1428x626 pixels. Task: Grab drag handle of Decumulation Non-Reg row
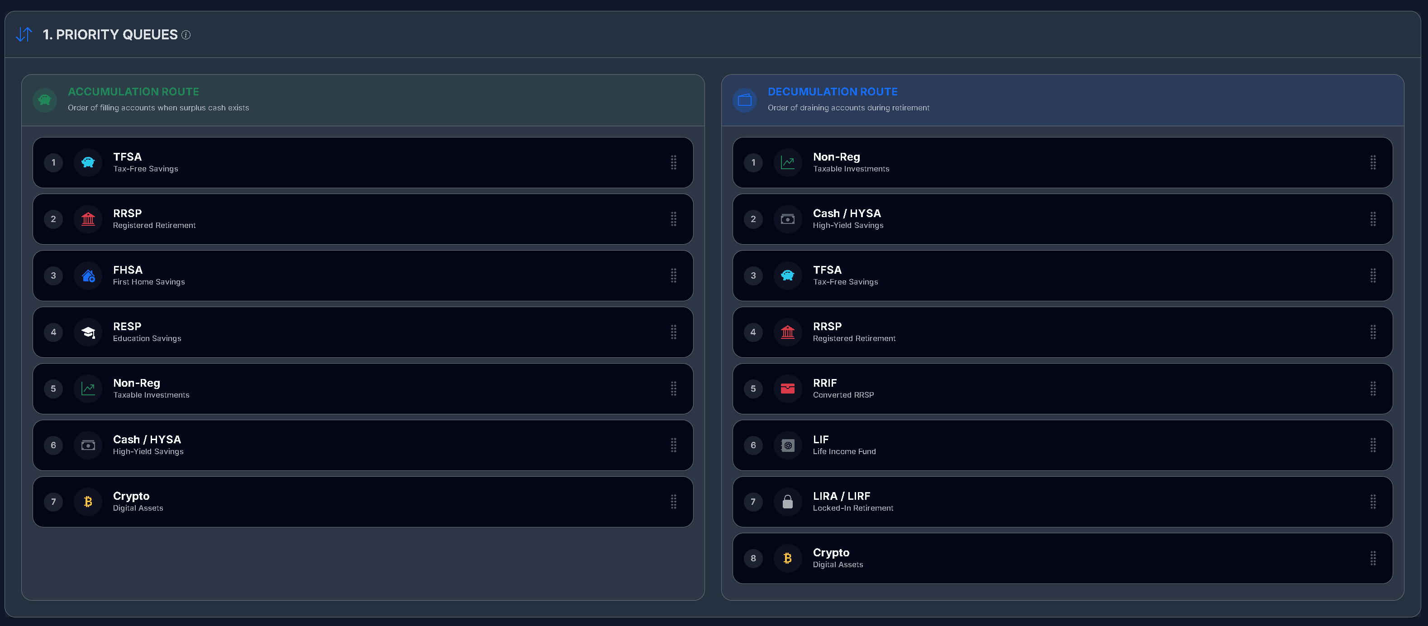1373,162
